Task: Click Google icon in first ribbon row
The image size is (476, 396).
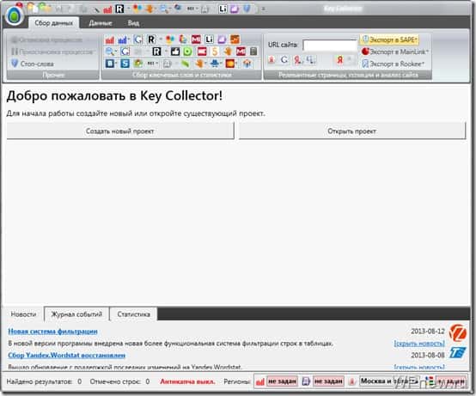Action: 137,40
